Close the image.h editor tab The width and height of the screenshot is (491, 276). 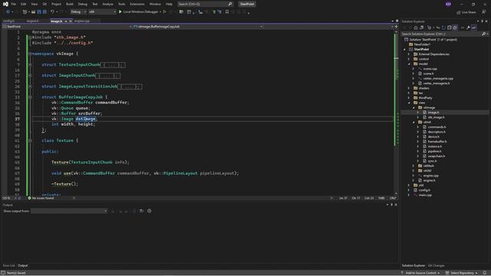(x=71, y=21)
